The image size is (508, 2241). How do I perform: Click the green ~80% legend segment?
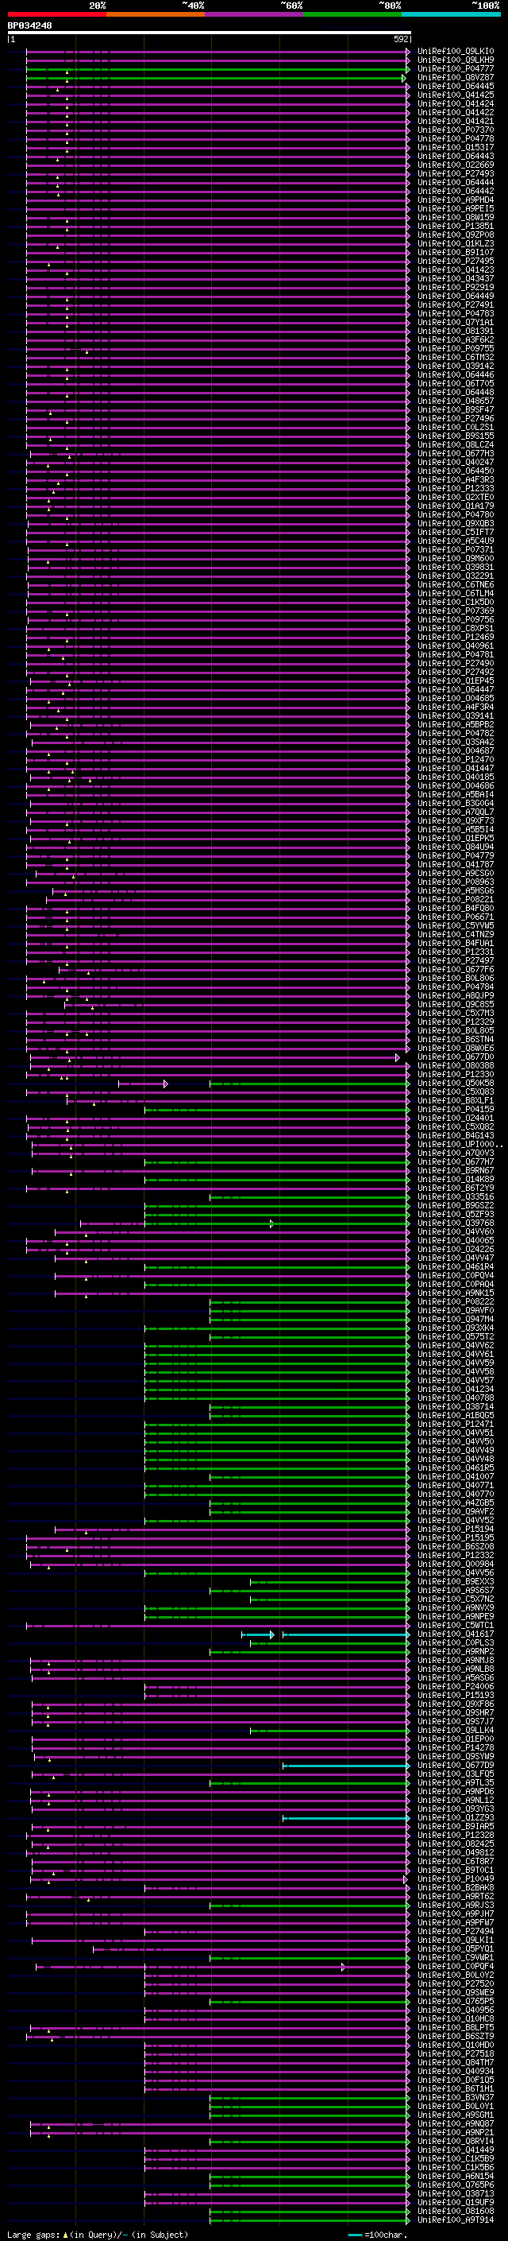point(352,14)
